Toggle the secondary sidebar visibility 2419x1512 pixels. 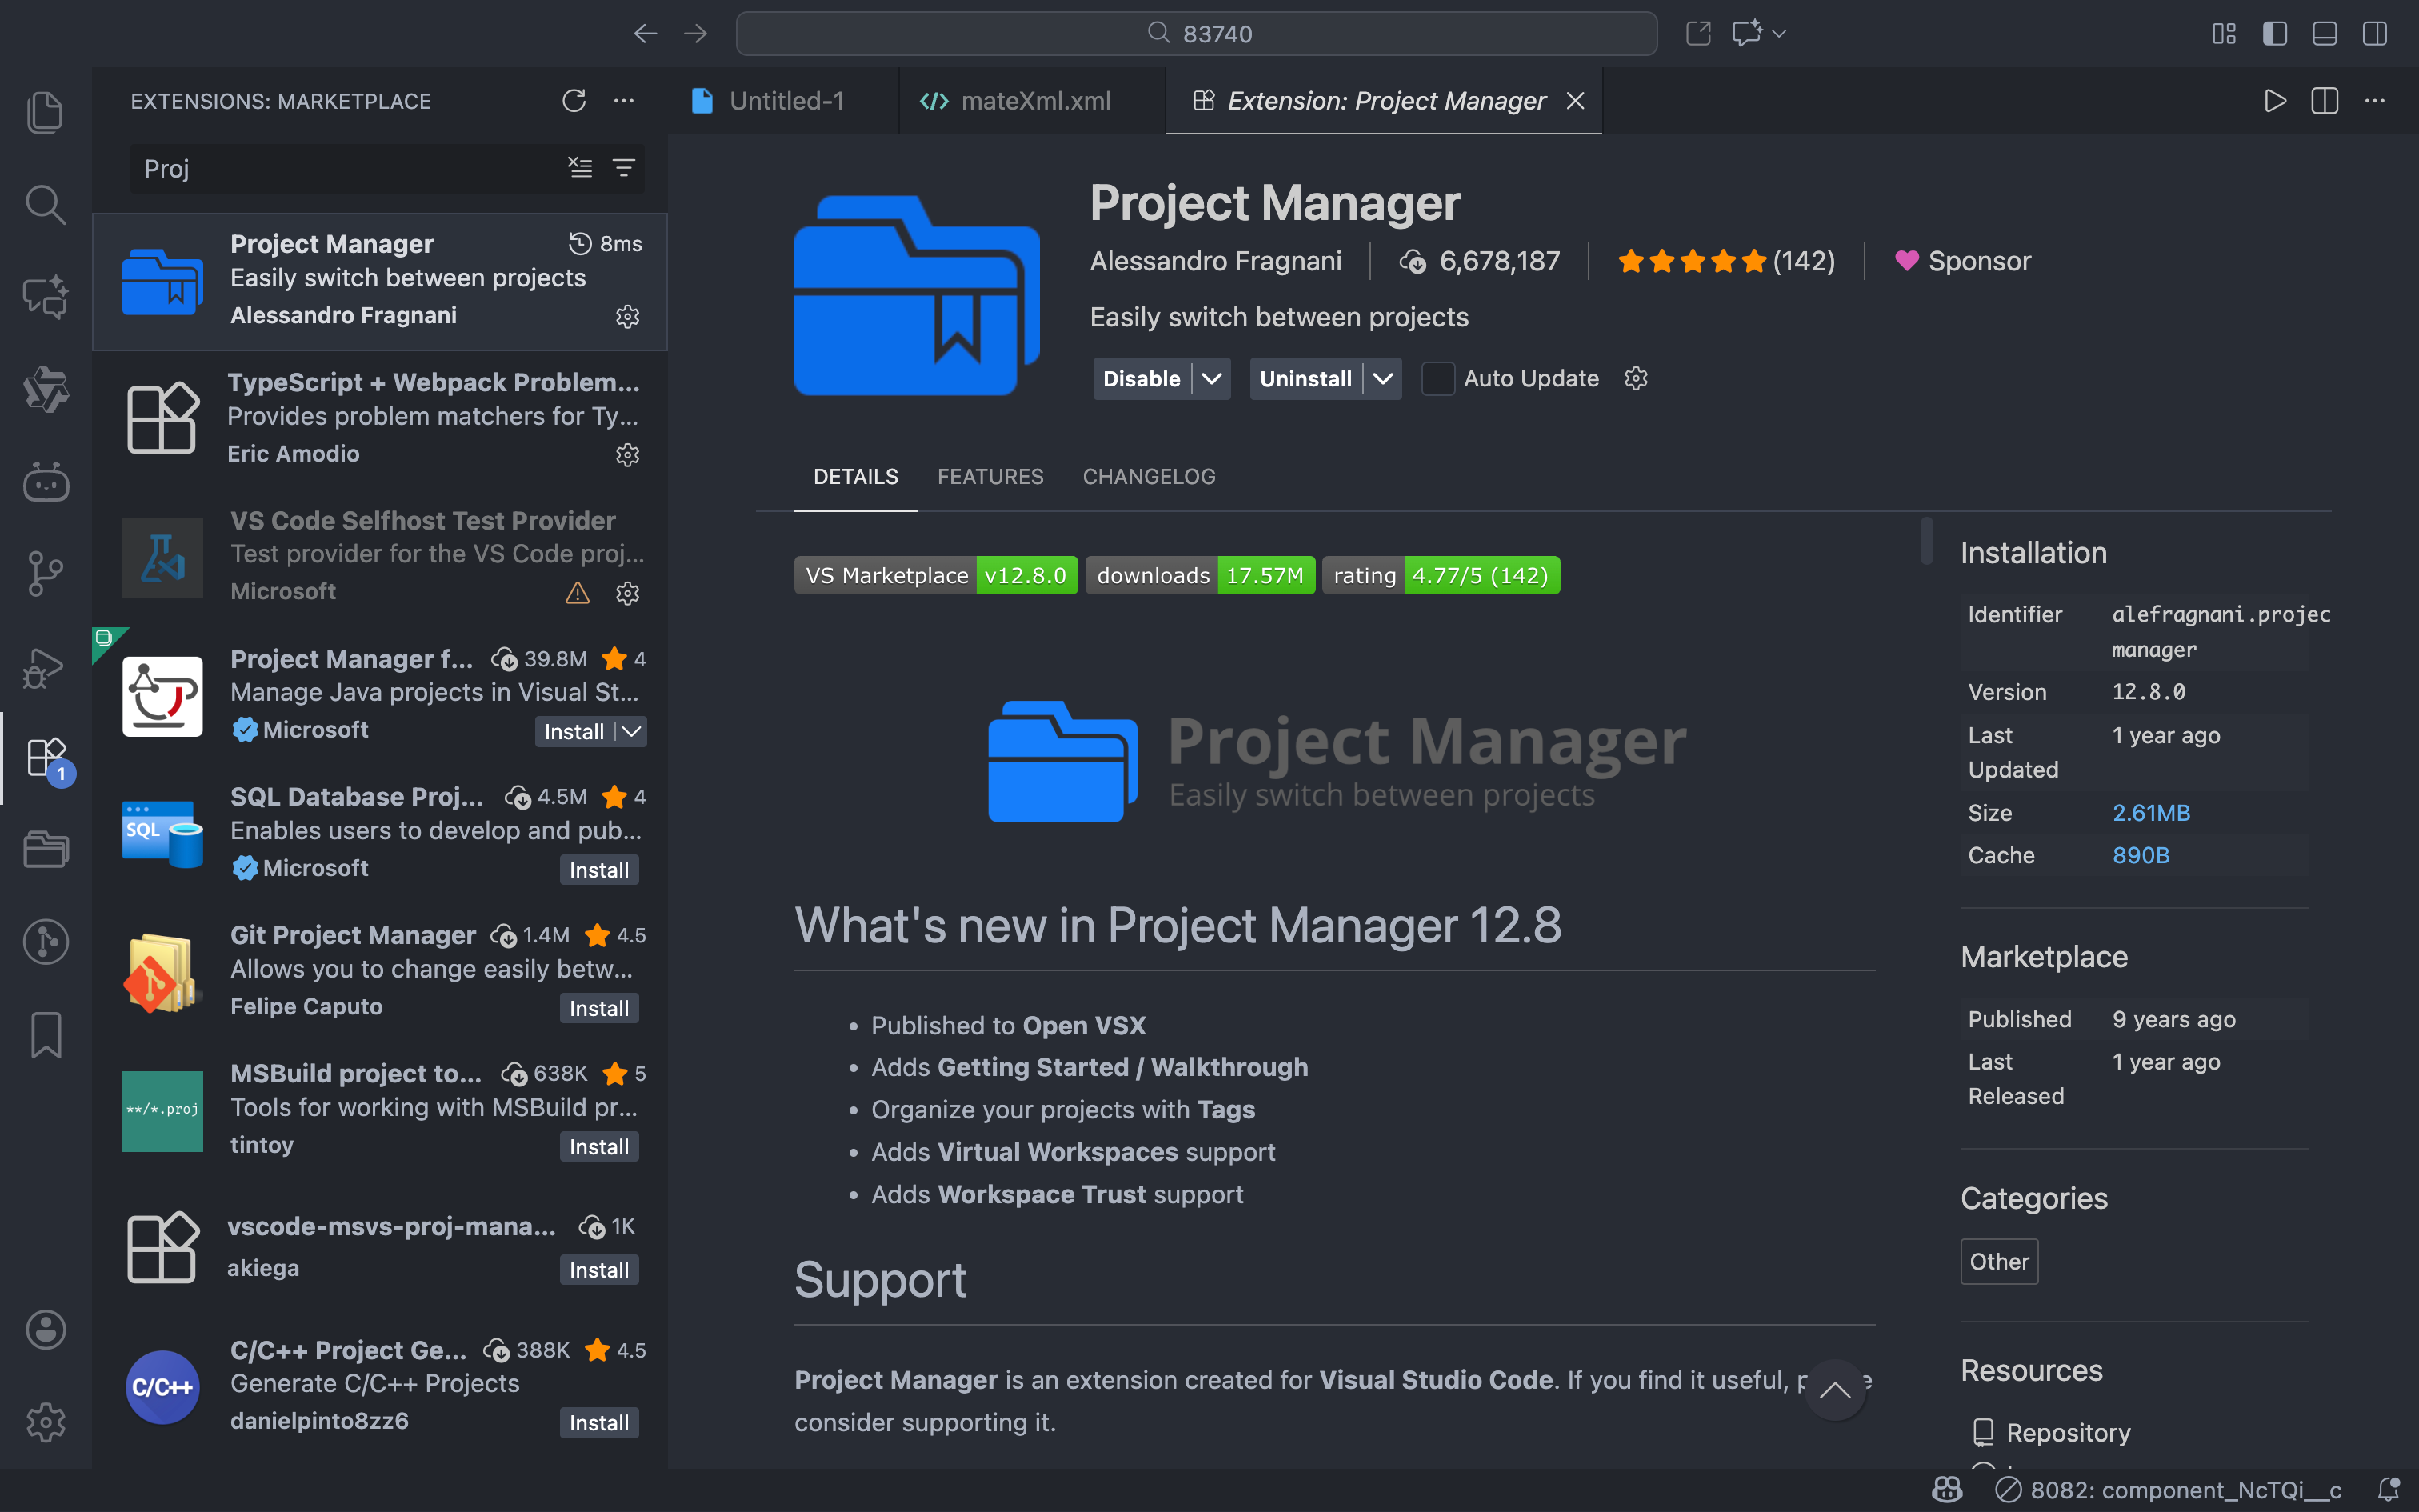click(2374, 33)
